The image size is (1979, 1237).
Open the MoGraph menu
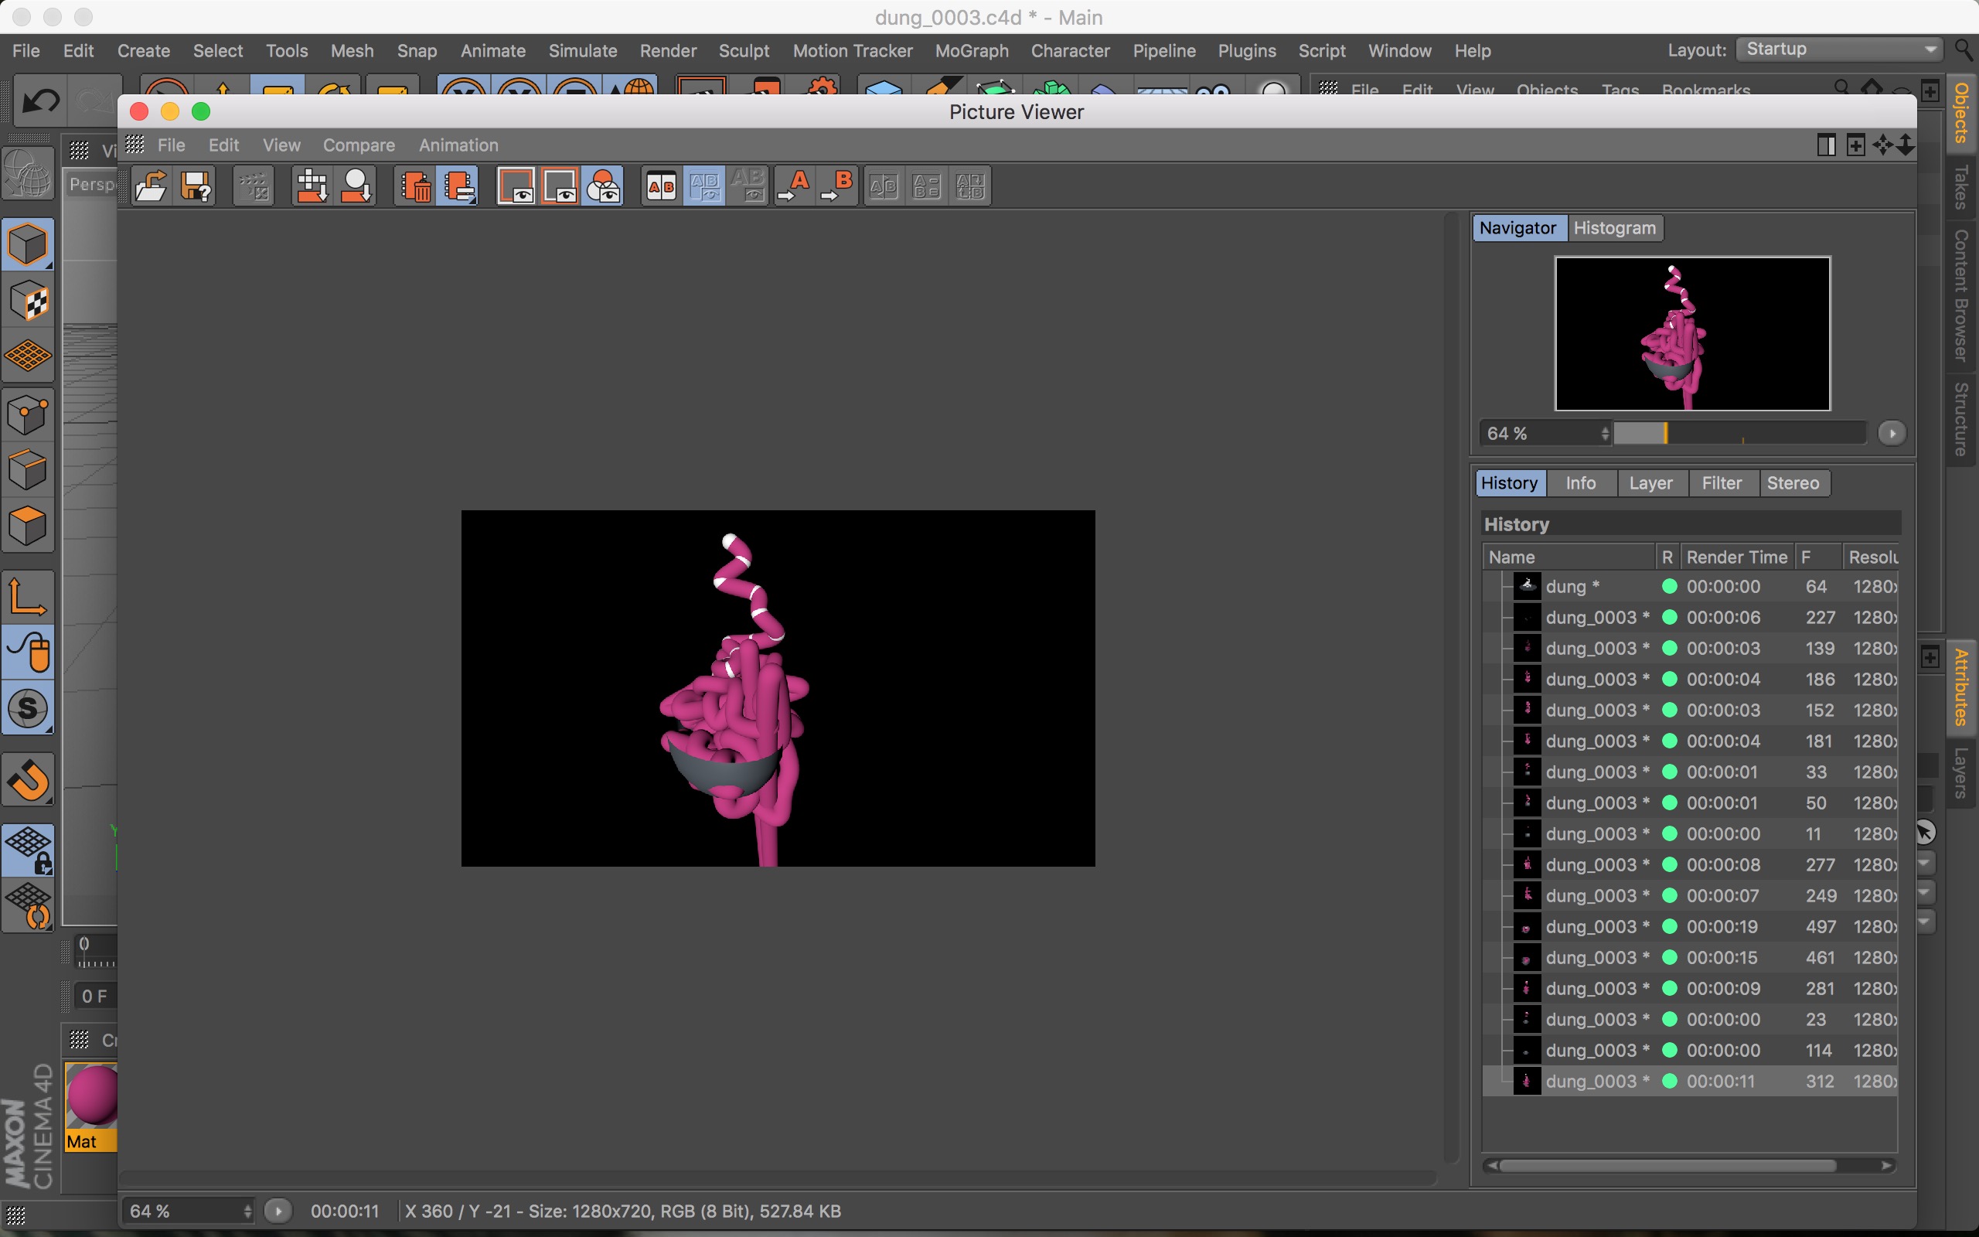[x=969, y=49]
